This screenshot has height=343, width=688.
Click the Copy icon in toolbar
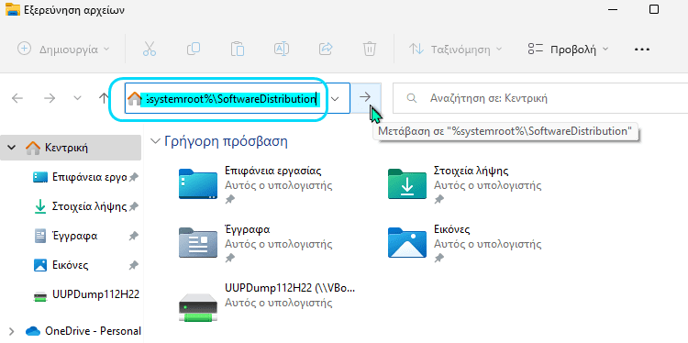194,49
